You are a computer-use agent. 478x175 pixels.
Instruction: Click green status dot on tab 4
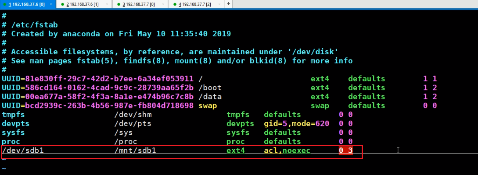175,4
